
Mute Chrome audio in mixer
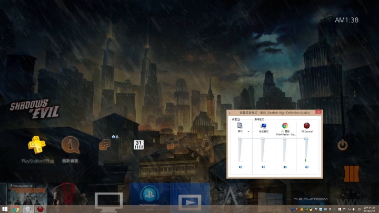pos(285,167)
